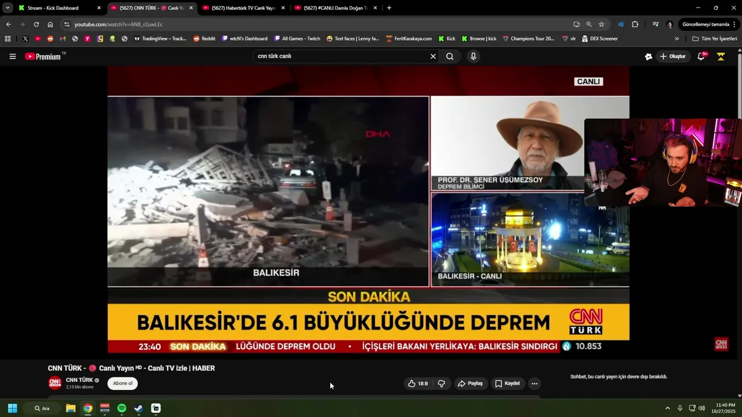Viewport: 742px width, 417px height.
Task: Open the YouTube account avatar menu
Action: coord(721,56)
